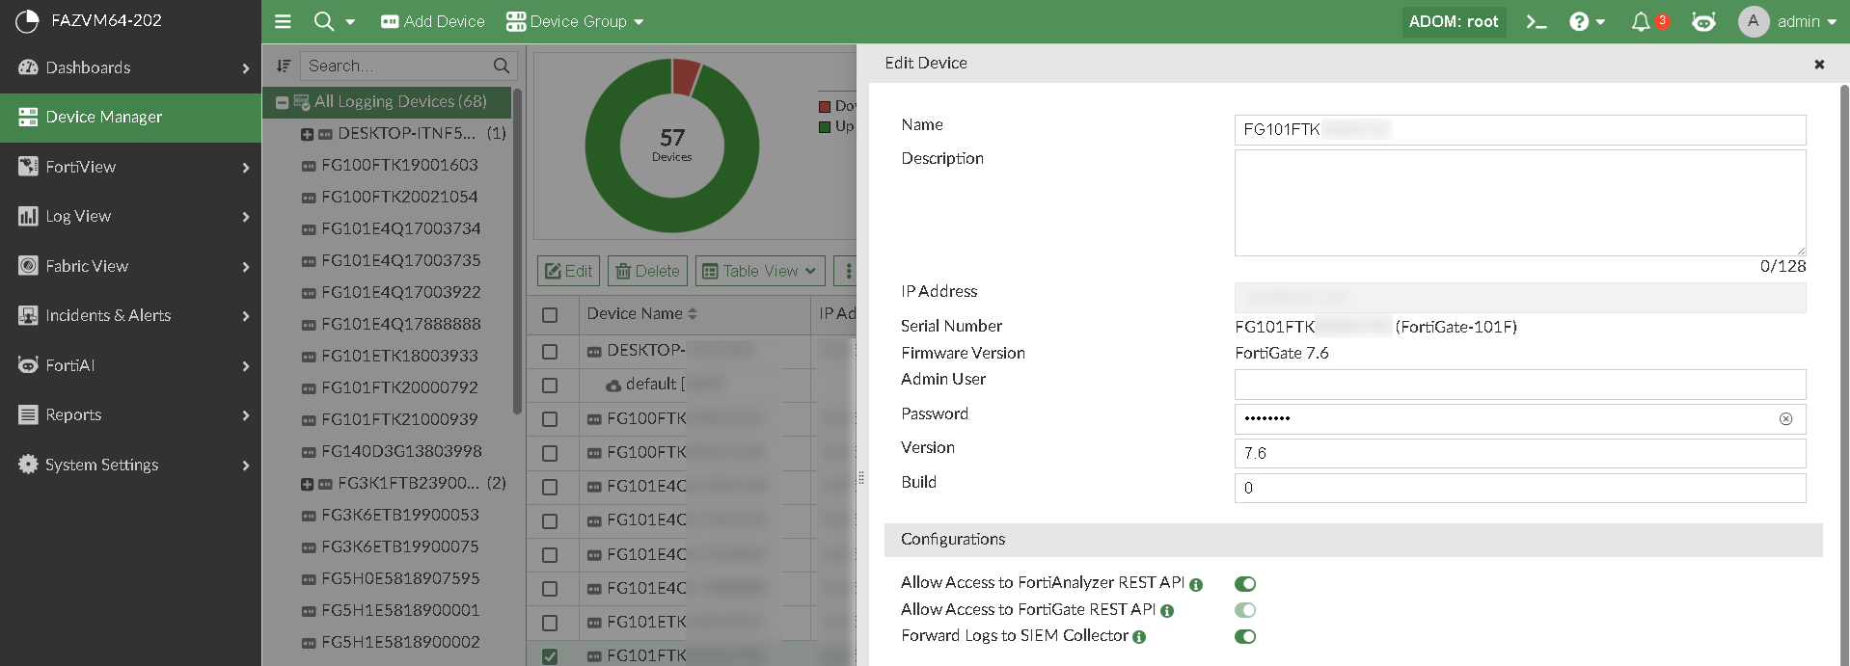The image size is (1850, 666).
Task: Click ADOM: root button
Action: click(x=1454, y=21)
